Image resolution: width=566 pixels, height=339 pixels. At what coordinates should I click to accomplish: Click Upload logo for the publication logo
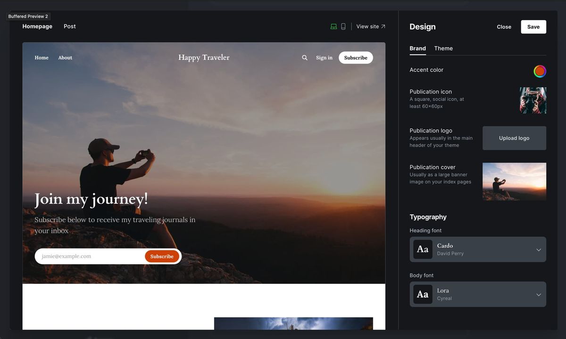[x=514, y=138]
